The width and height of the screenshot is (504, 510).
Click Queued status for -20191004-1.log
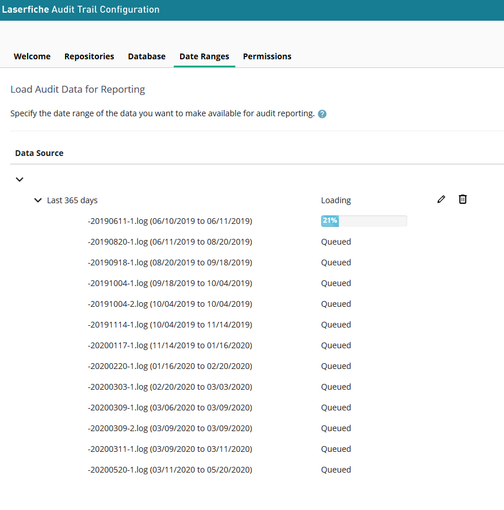(x=336, y=283)
